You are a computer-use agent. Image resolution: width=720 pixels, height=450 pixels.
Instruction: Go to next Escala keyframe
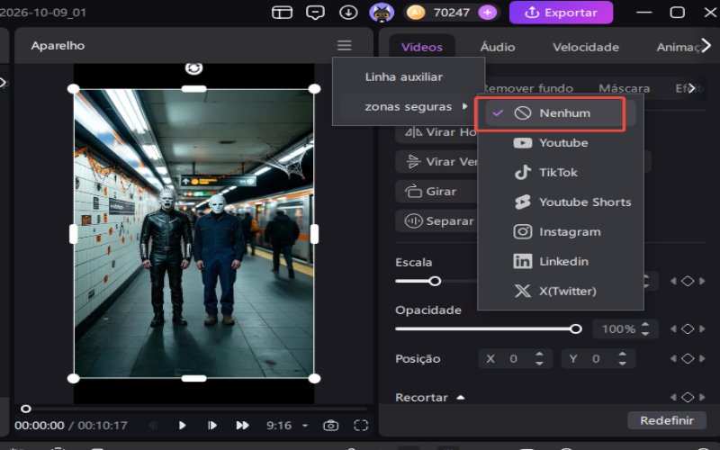point(702,281)
